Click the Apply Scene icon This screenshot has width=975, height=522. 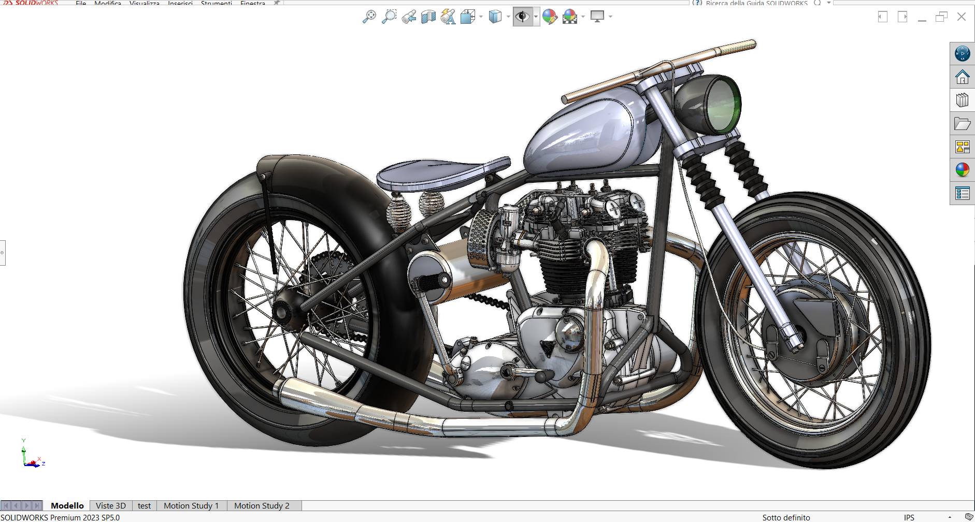(570, 17)
